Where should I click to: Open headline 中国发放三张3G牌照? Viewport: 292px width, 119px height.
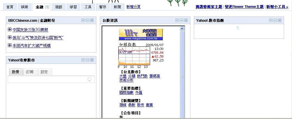click(x=30, y=30)
